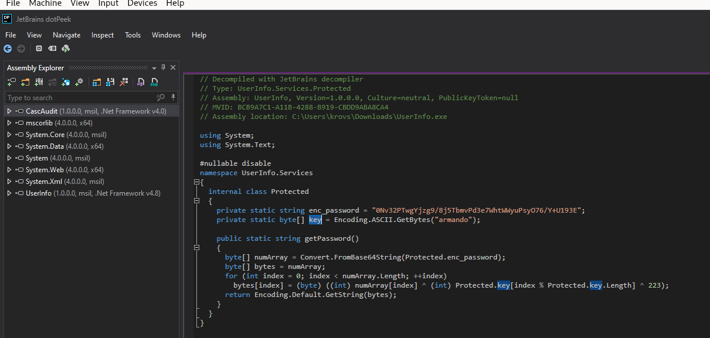Click the Navigate Forward arrow icon
Viewport: 710px width, 338px height.
21,49
